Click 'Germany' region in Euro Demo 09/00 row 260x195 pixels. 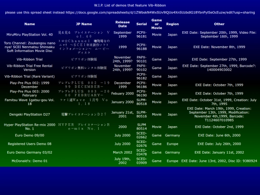[172, 135]
